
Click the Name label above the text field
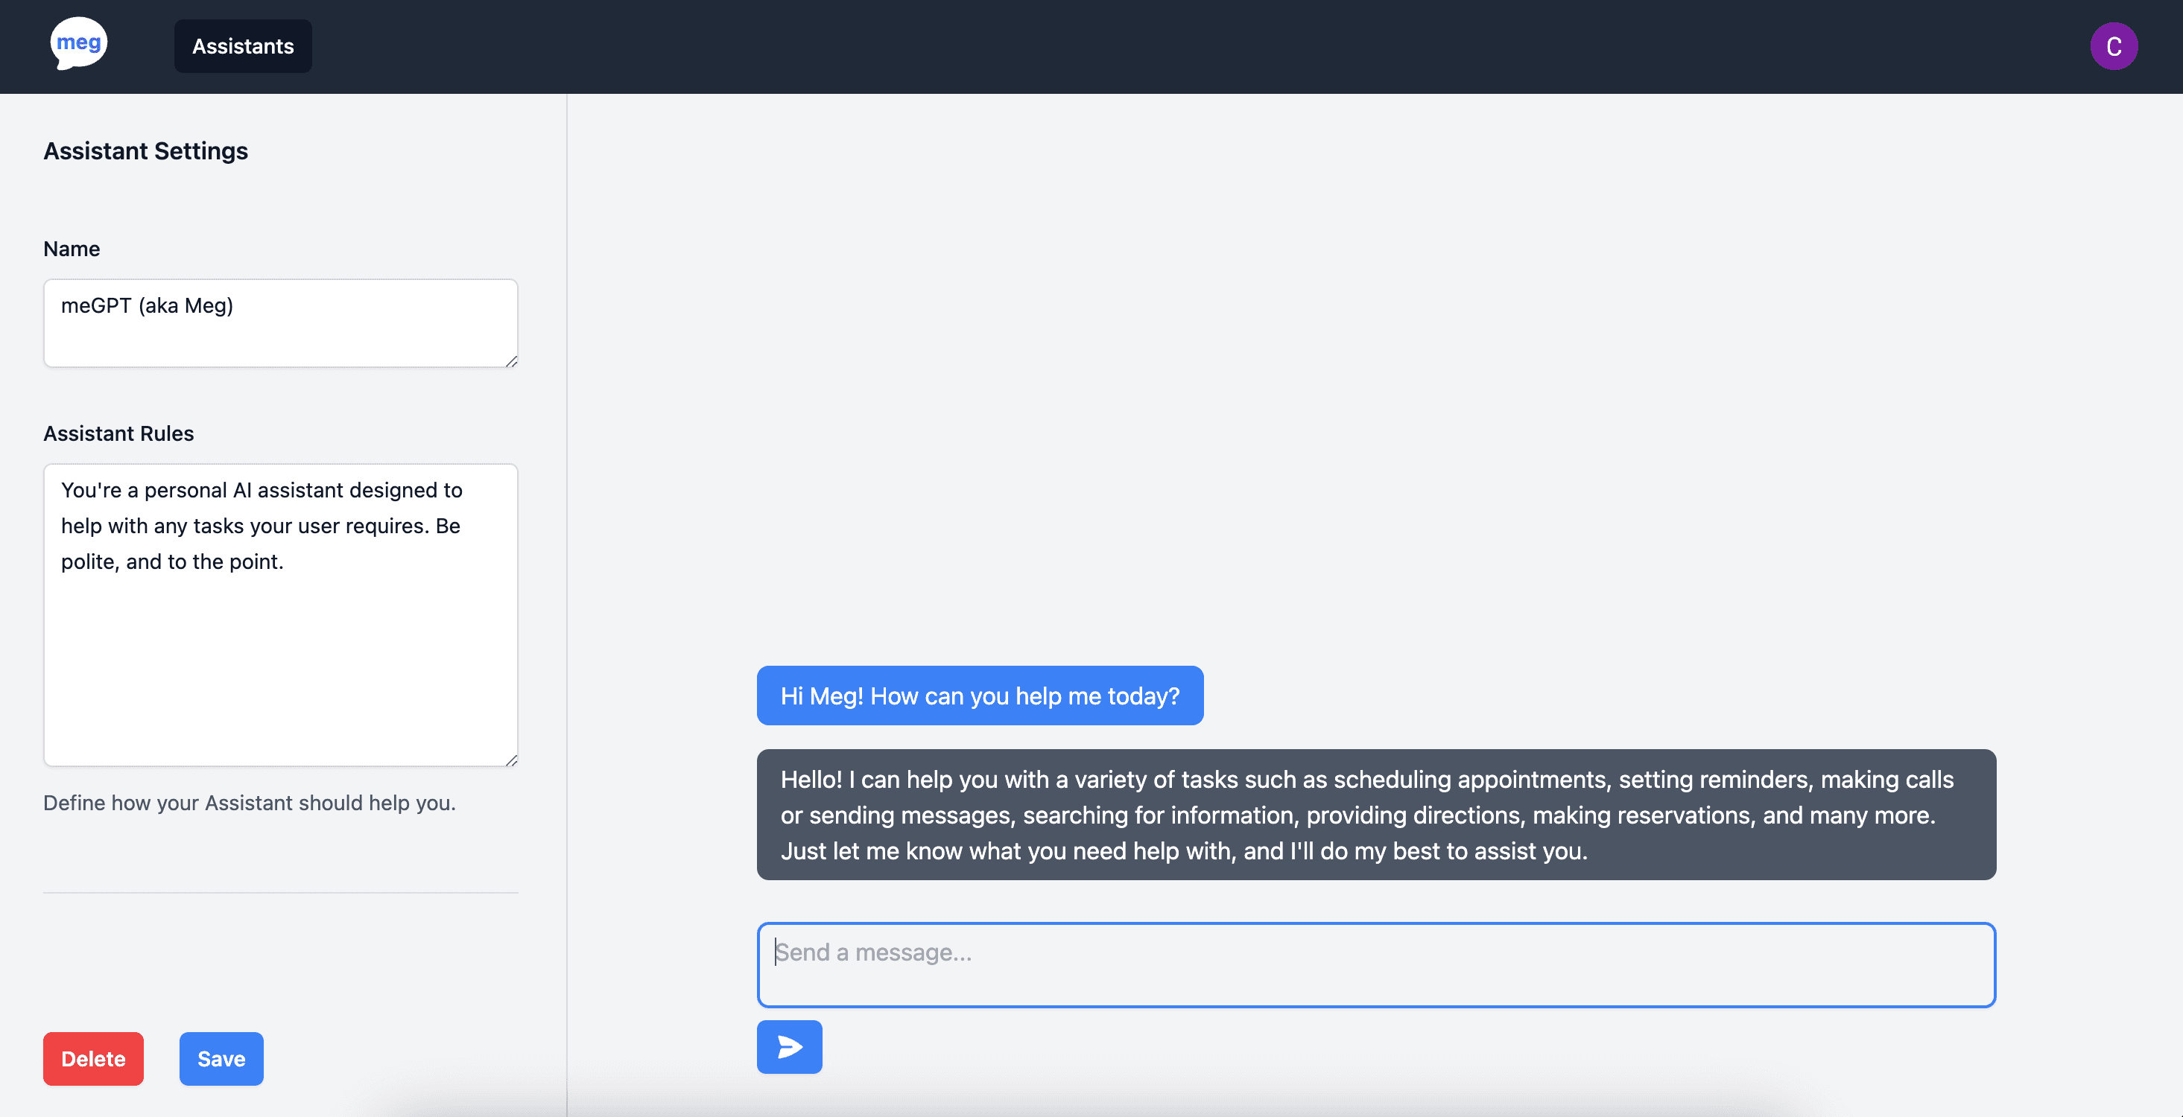[72, 248]
